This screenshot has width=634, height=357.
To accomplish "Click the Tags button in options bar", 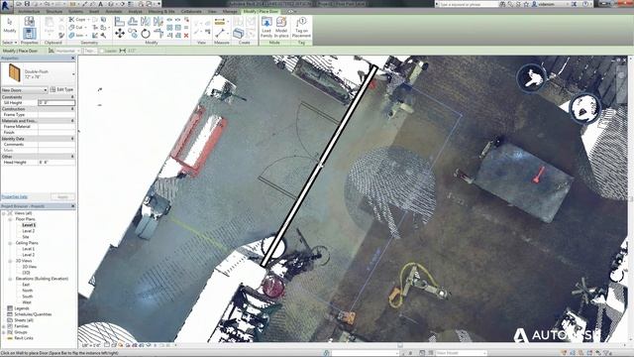I will tap(90, 51).
